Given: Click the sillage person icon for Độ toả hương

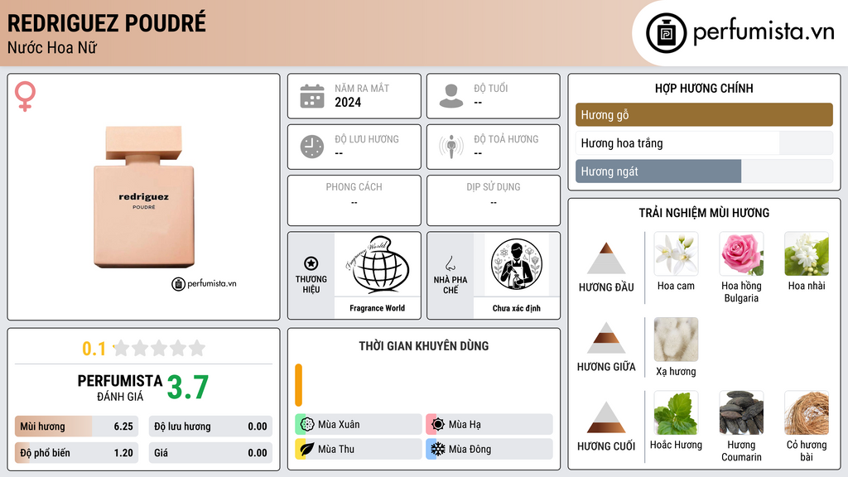Looking at the screenshot, I should (451, 147).
